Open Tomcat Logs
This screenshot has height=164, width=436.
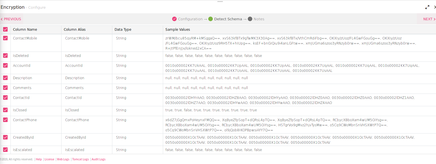[x=80, y=159]
